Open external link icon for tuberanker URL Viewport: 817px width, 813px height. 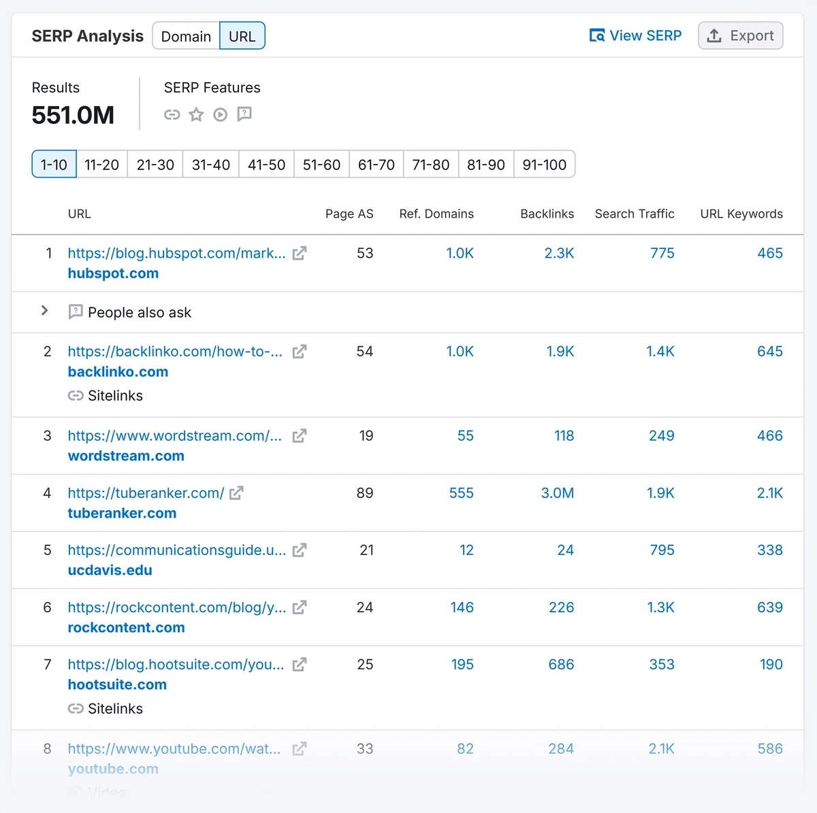click(x=236, y=493)
